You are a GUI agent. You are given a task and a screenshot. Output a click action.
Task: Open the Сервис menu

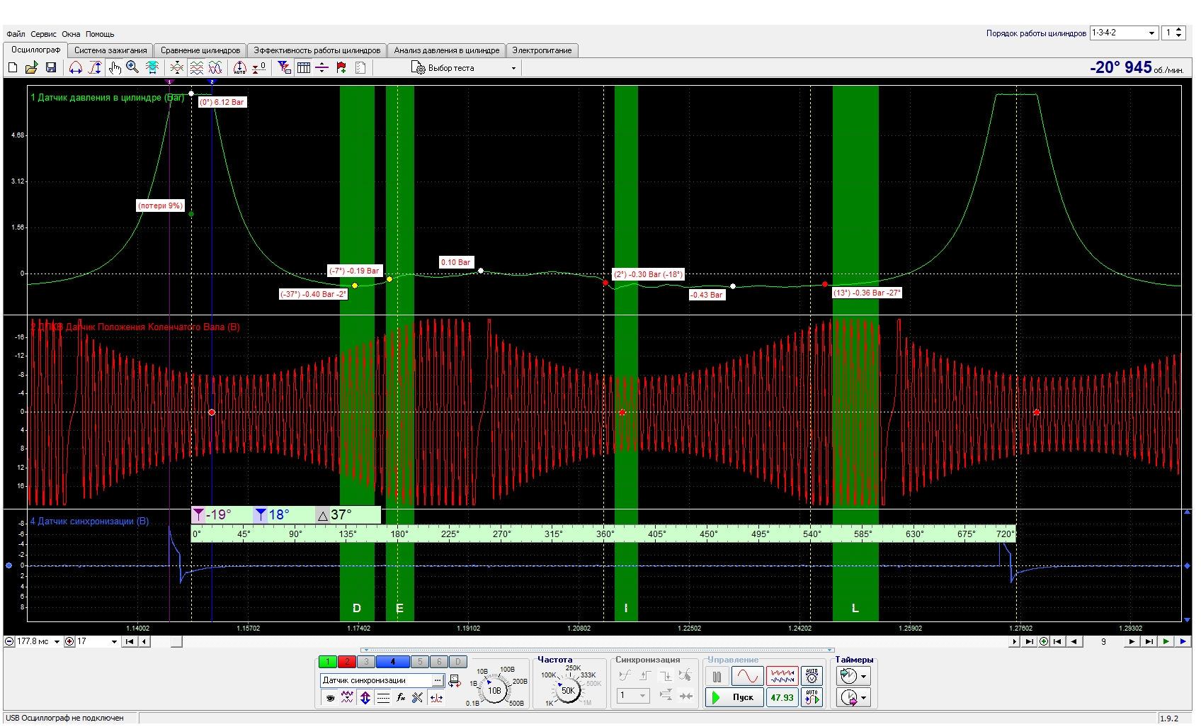[43, 34]
